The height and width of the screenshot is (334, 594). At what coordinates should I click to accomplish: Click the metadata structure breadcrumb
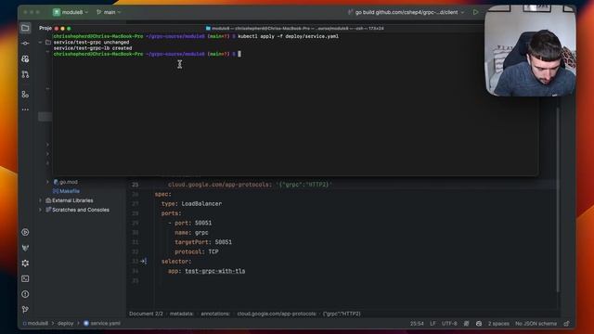(x=181, y=314)
